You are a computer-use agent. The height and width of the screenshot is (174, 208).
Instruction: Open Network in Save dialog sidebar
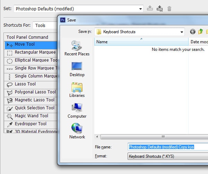pyautogui.click(x=77, y=131)
